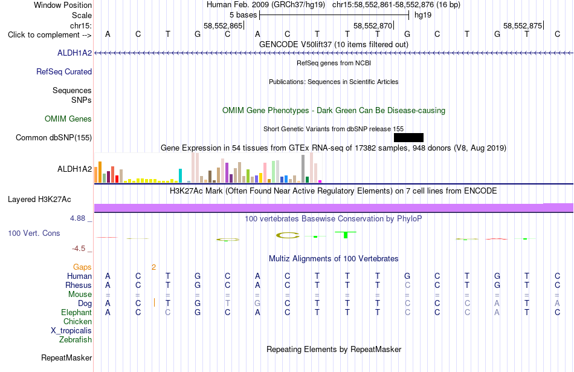Click the OMIM Gene Phenotypes track title
This screenshot has width=574, height=372.
click(334, 110)
